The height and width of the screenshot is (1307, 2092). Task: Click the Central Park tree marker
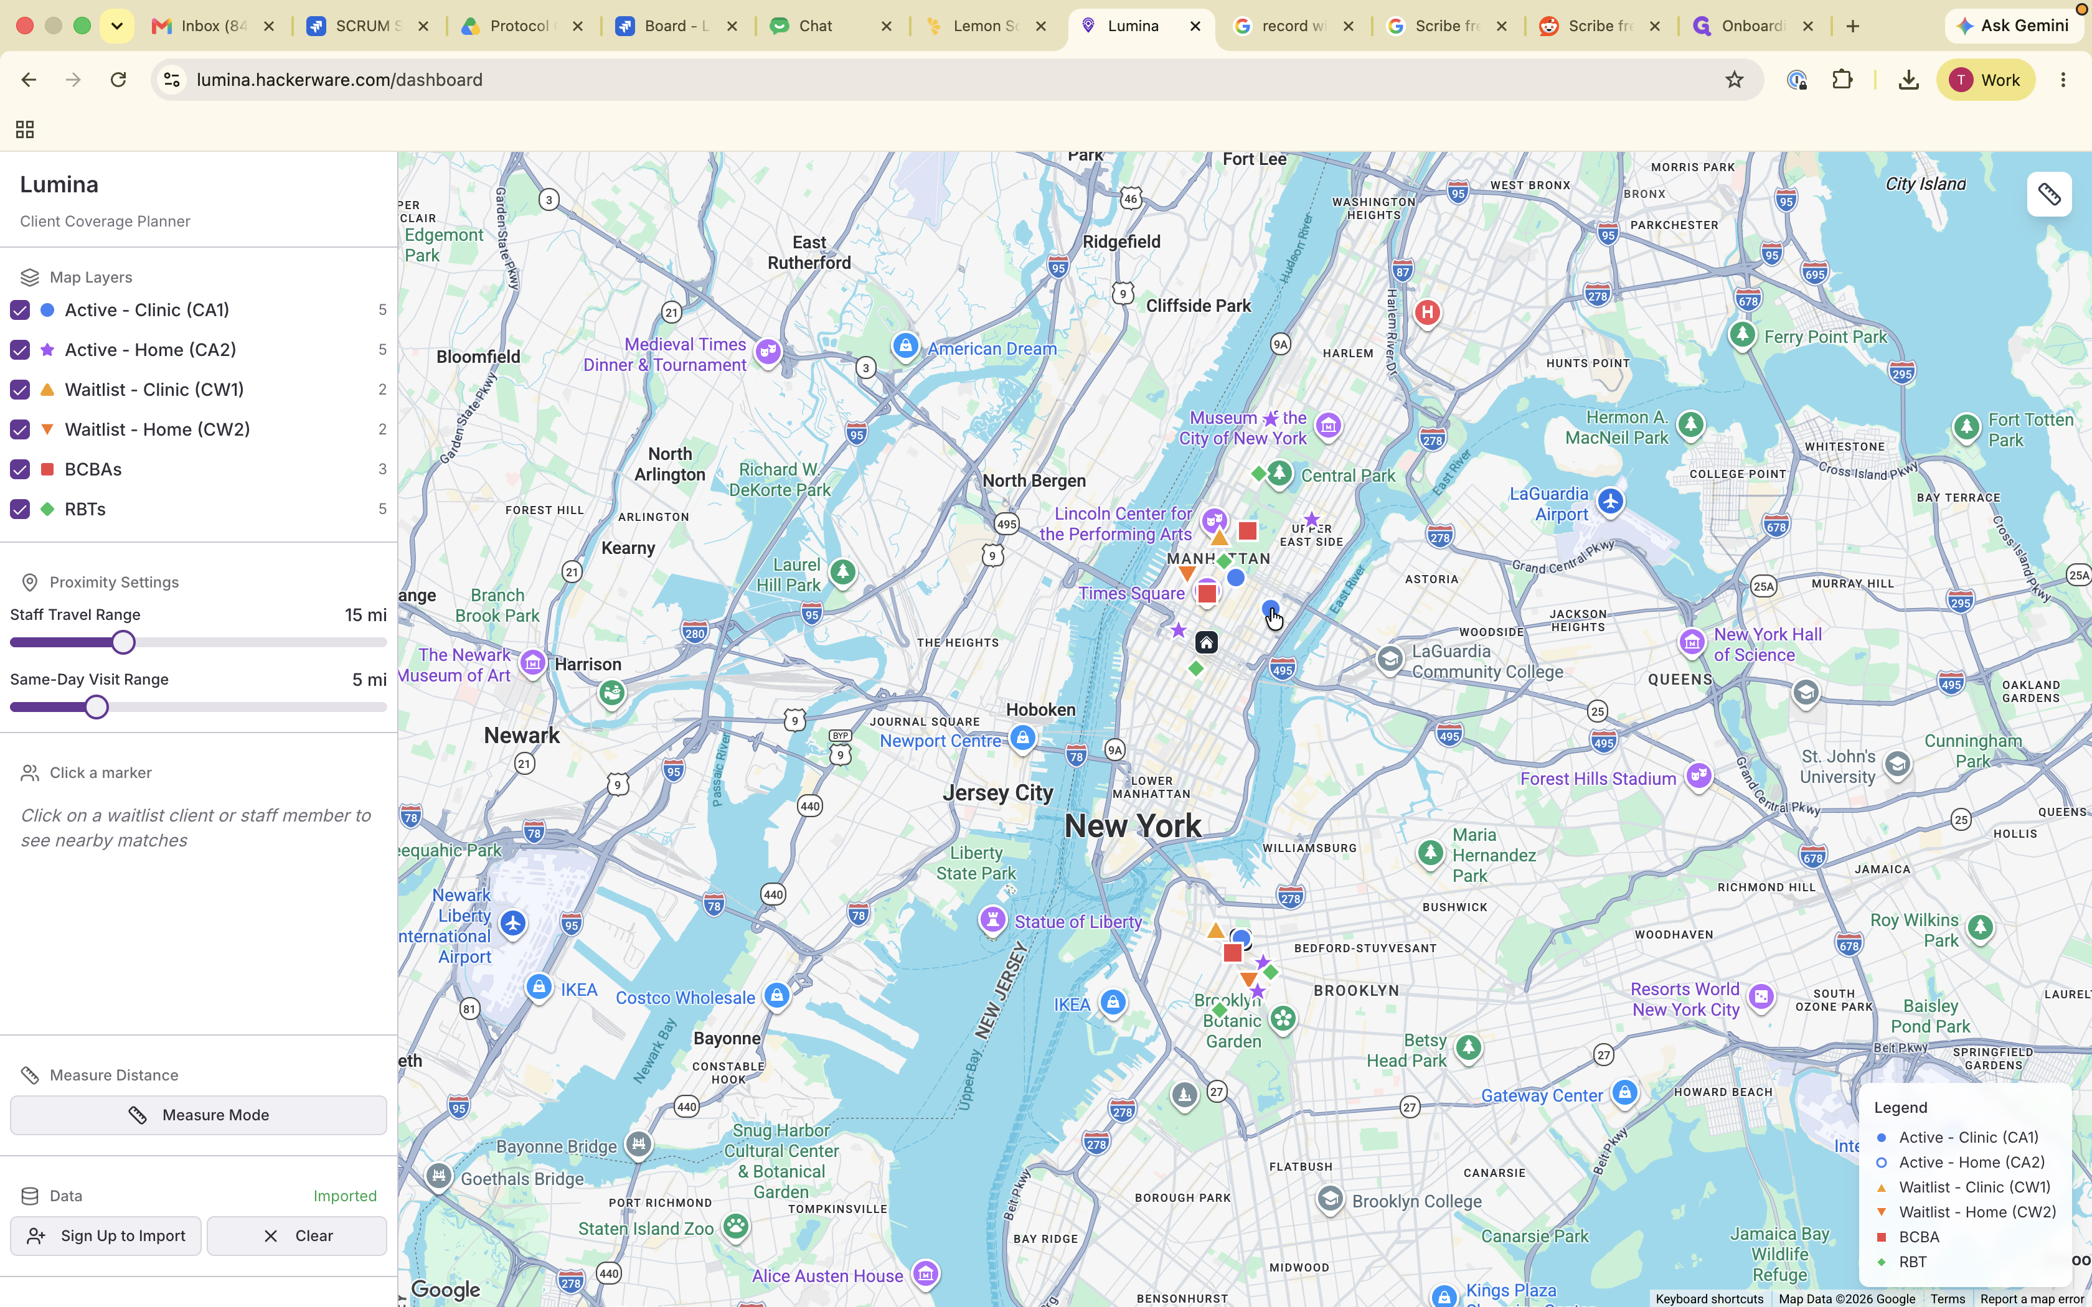[1279, 474]
